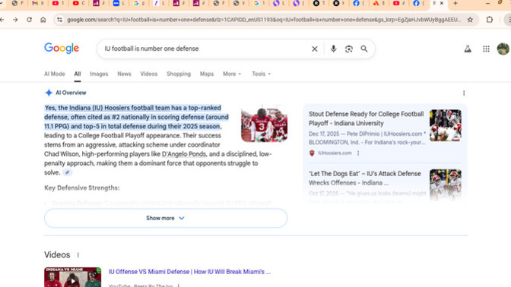Go back to the previous page

coord(2,20)
